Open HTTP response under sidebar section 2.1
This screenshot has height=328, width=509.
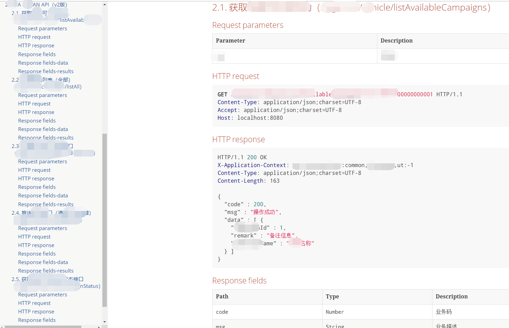click(36, 46)
